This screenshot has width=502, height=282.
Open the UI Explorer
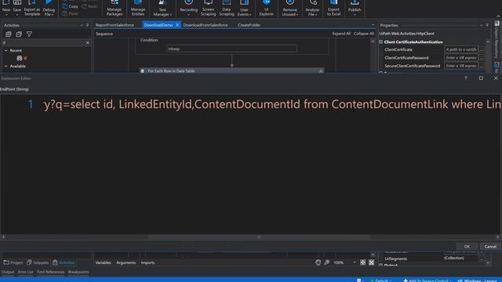[267, 9]
